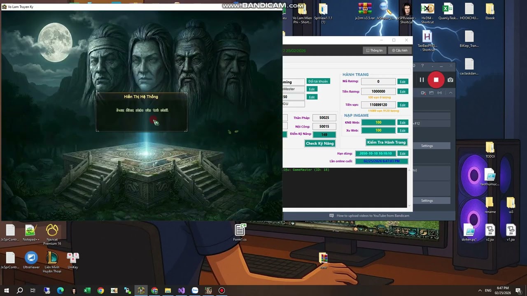The width and height of the screenshot is (527, 296).
Task: Switch to the Cấu hình tab
Action: (x=400, y=51)
